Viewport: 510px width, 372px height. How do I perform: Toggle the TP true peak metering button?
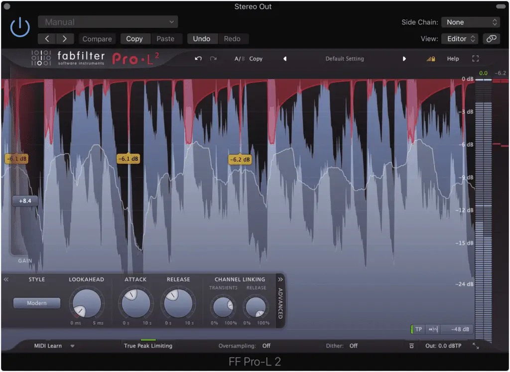coord(418,329)
